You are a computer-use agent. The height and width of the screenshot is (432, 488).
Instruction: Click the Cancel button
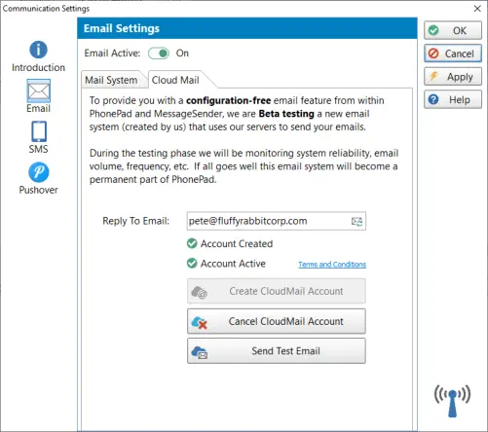(453, 54)
